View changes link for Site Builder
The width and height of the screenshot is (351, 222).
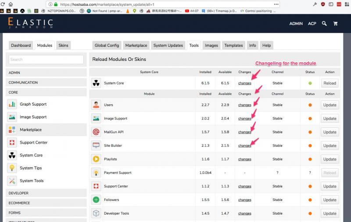244,145
